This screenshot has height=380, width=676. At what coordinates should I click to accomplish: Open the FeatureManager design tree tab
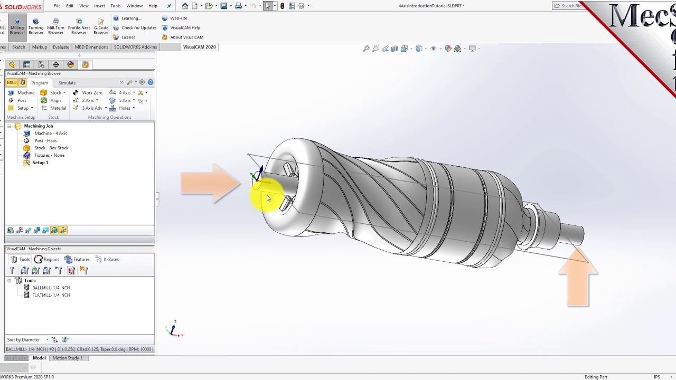tap(12, 65)
